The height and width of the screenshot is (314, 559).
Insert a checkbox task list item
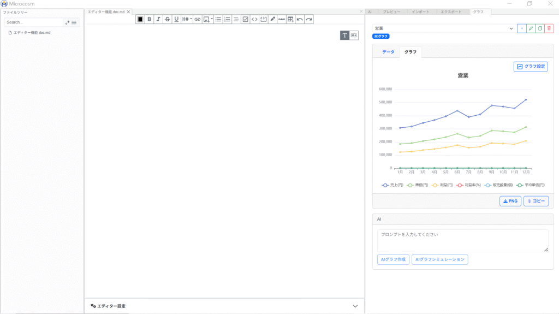coord(245,19)
